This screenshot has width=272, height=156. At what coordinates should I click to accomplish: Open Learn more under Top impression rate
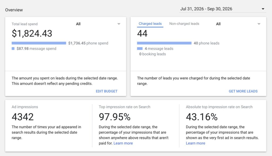pyautogui.click(x=123, y=143)
